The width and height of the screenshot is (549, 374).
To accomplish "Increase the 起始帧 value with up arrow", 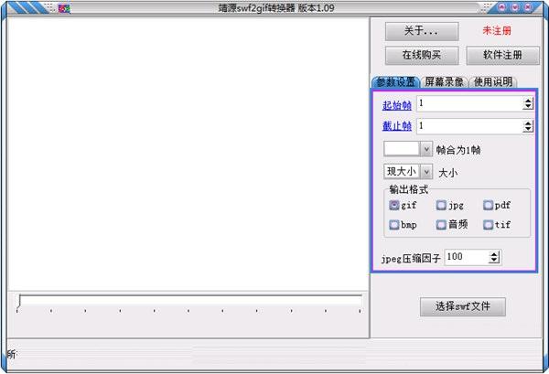I will pos(528,101).
